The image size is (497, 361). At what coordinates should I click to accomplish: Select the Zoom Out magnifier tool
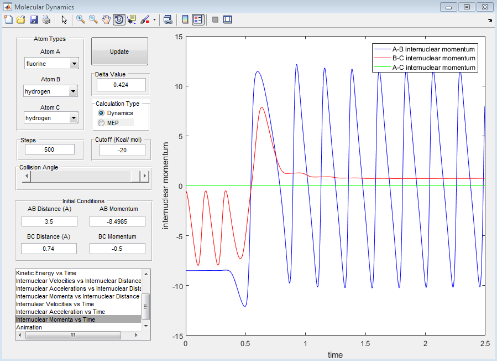click(93, 19)
